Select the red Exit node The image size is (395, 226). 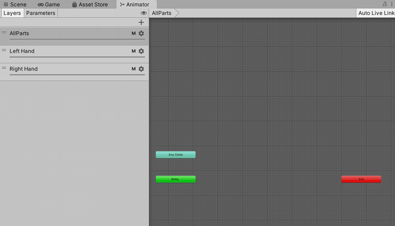361,180
